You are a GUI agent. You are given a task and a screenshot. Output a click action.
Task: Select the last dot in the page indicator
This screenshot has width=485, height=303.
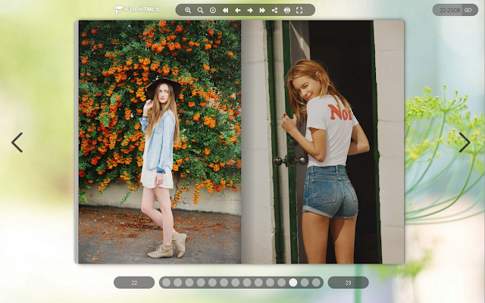[316, 283]
